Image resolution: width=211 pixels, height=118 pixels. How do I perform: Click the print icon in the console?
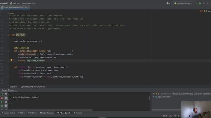tap(6, 102)
